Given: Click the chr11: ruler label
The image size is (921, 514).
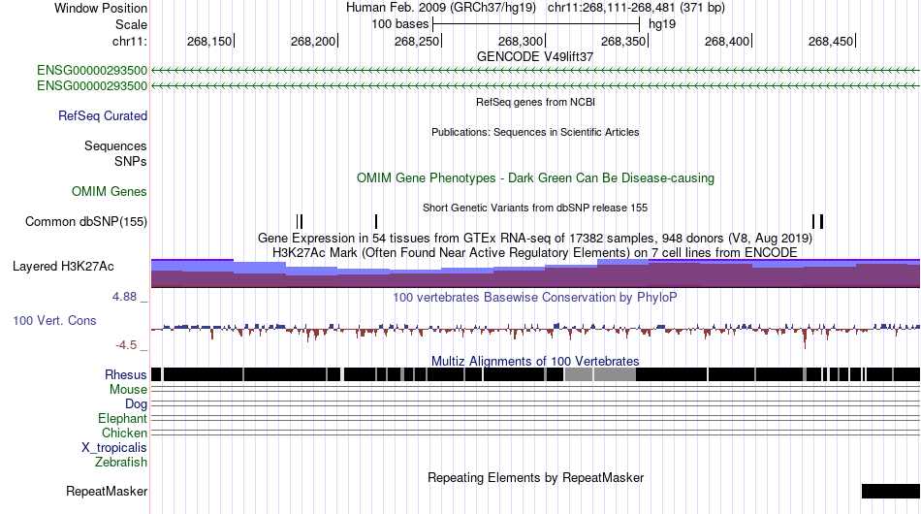Looking at the screenshot, I should coord(129,41).
